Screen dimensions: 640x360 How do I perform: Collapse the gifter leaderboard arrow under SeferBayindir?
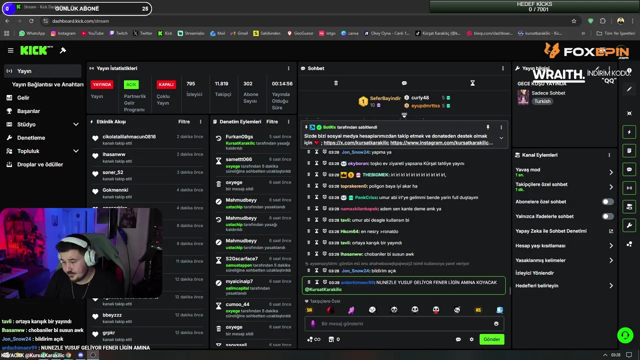404,115
